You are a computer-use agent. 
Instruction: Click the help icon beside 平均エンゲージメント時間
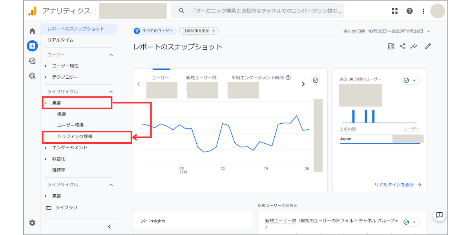288,78
